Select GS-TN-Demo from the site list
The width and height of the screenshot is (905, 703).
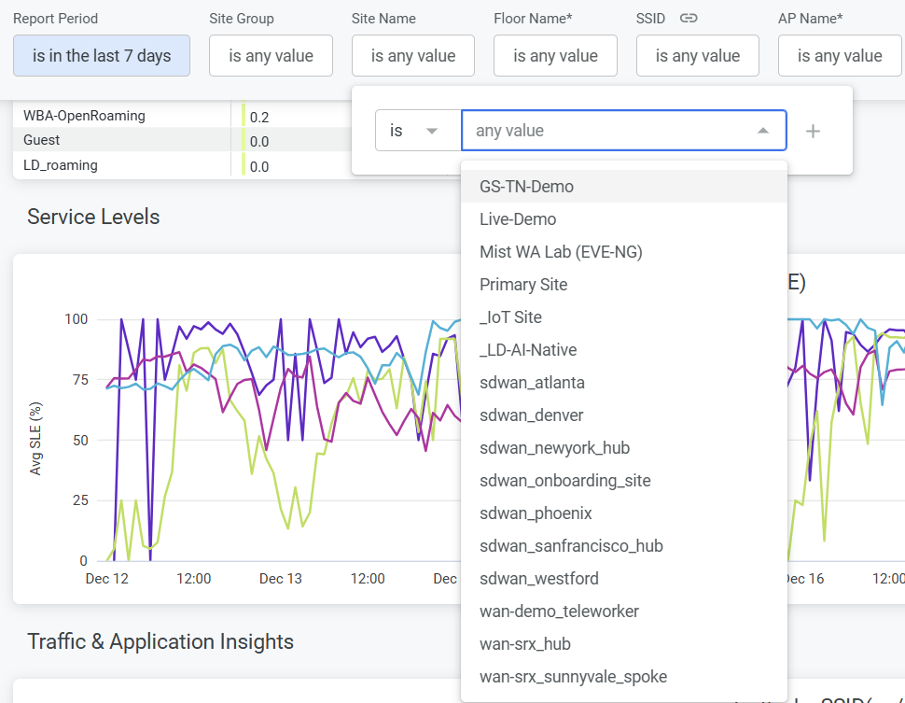click(x=527, y=187)
